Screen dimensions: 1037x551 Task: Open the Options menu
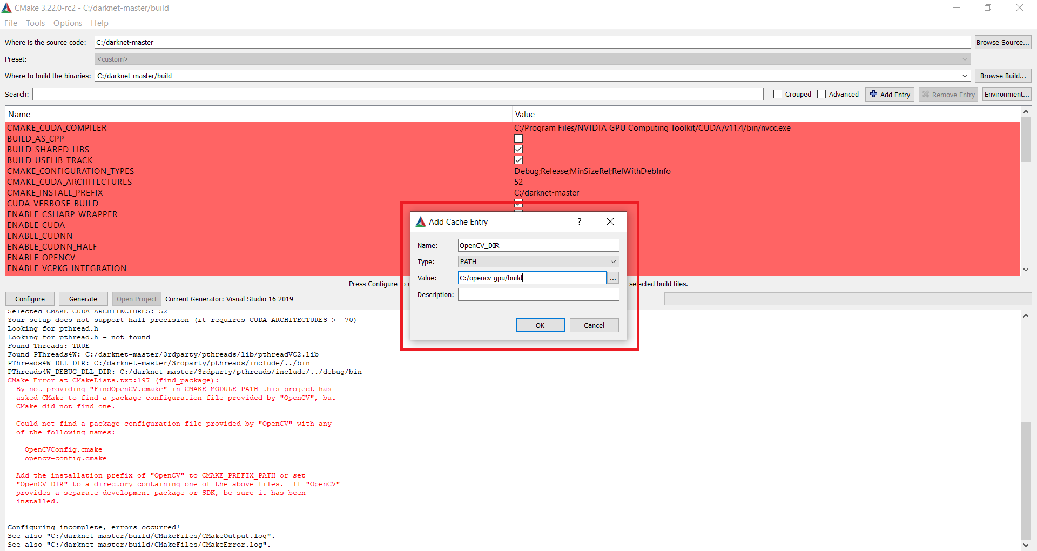68,23
